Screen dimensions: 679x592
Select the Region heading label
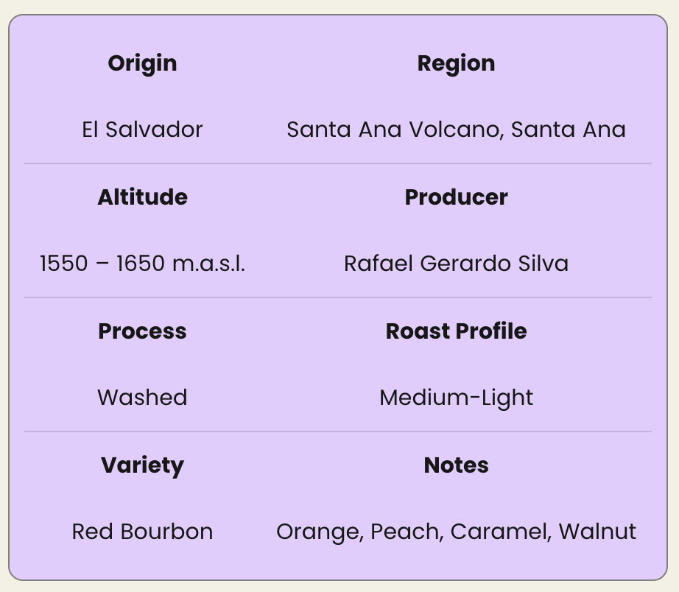point(456,63)
